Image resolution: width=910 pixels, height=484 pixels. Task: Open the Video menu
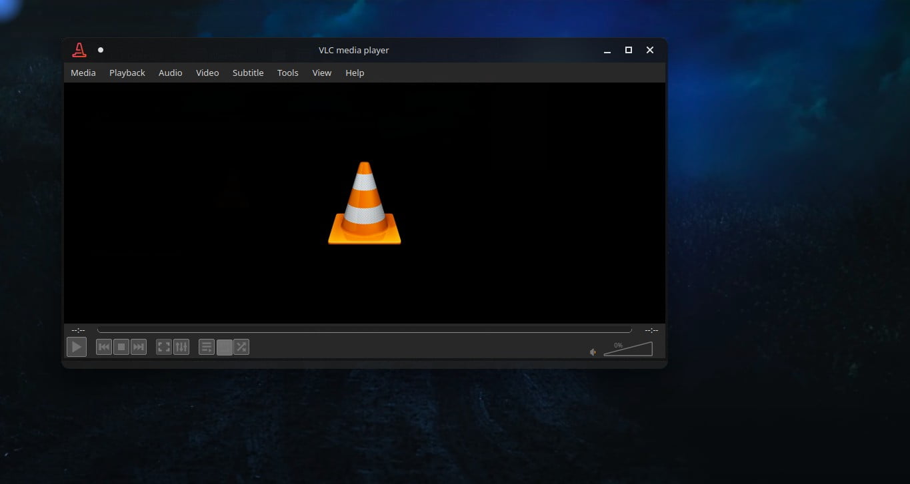pos(207,73)
